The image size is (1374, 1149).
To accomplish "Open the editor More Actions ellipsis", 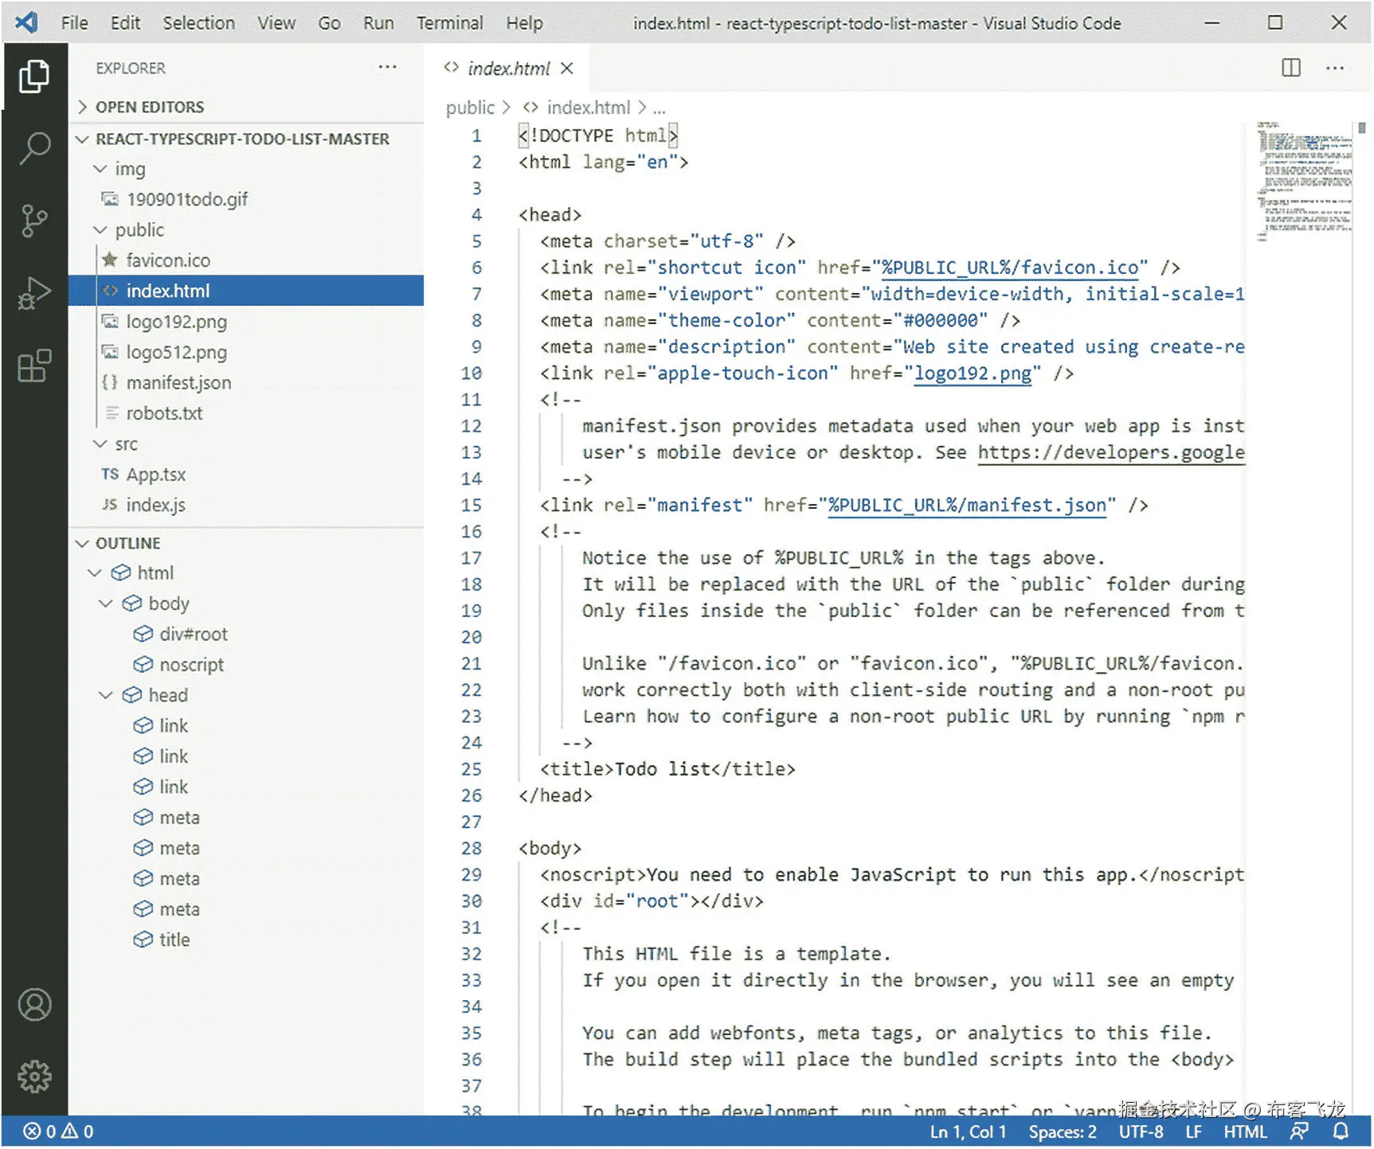I will [1335, 68].
